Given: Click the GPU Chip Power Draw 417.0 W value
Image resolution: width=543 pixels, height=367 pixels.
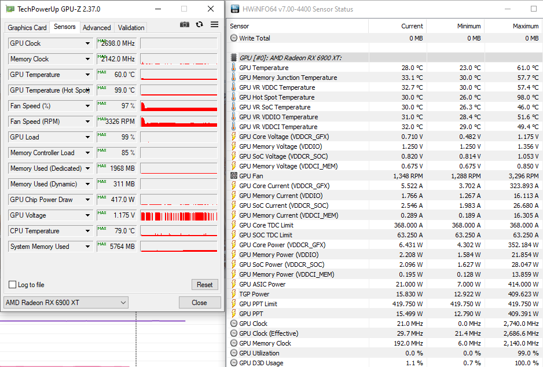Looking at the screenshot, I should pyautogui.click(x=116, y=200).
